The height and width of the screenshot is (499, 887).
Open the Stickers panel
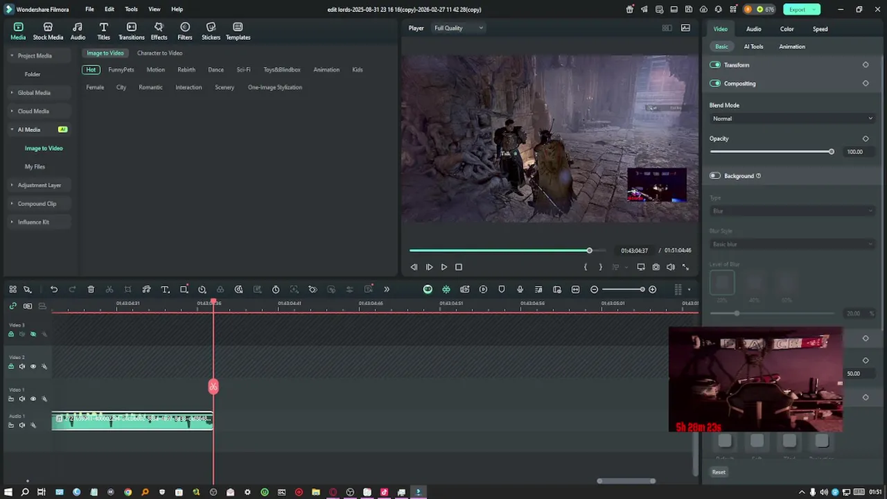(211, 31)
